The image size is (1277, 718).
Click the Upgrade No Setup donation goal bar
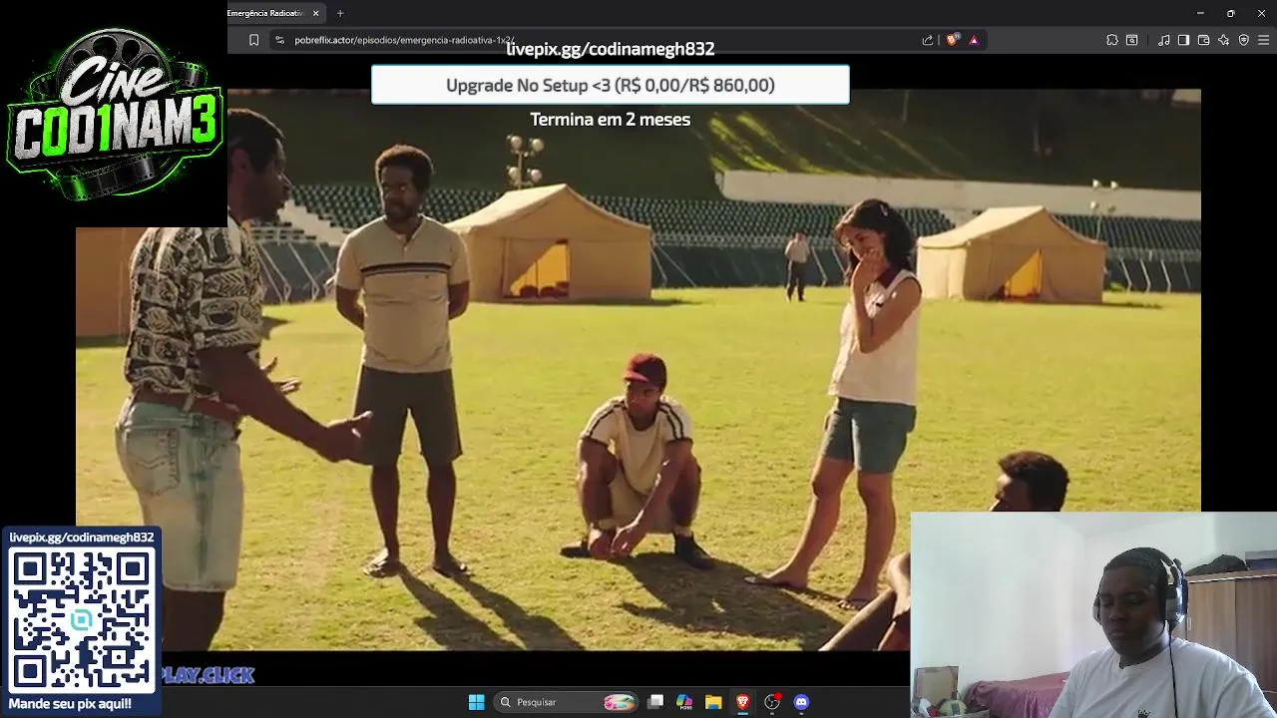(x=611, y=85)
